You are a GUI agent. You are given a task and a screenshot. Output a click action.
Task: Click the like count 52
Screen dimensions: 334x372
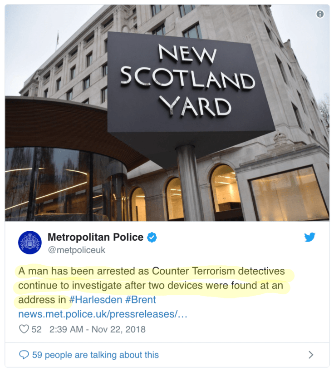pos(36,329)
